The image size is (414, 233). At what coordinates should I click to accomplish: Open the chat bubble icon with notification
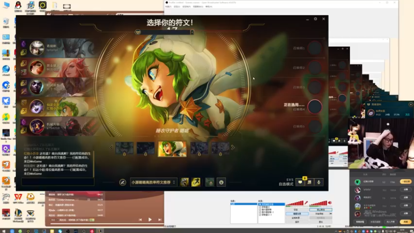click(x=300, y=182)
